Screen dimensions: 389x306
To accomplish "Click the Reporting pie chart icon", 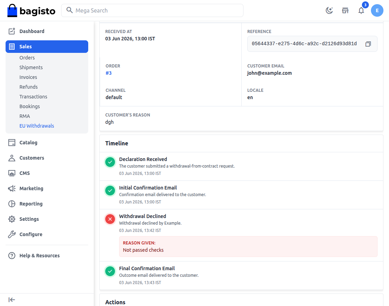I will (12, 204).
